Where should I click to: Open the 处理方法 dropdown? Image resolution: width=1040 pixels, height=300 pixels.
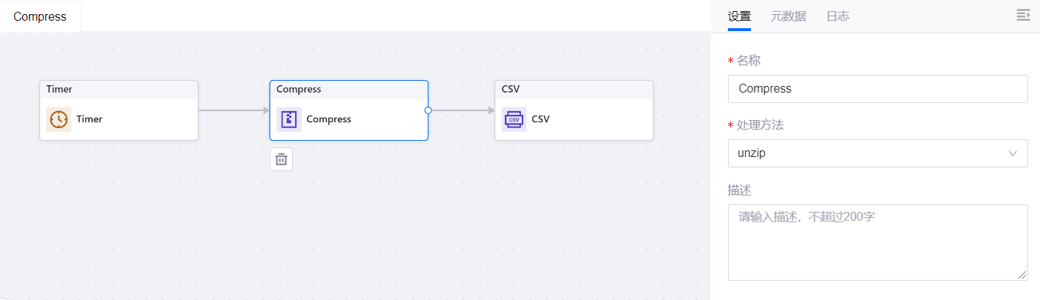coord(877,153)
